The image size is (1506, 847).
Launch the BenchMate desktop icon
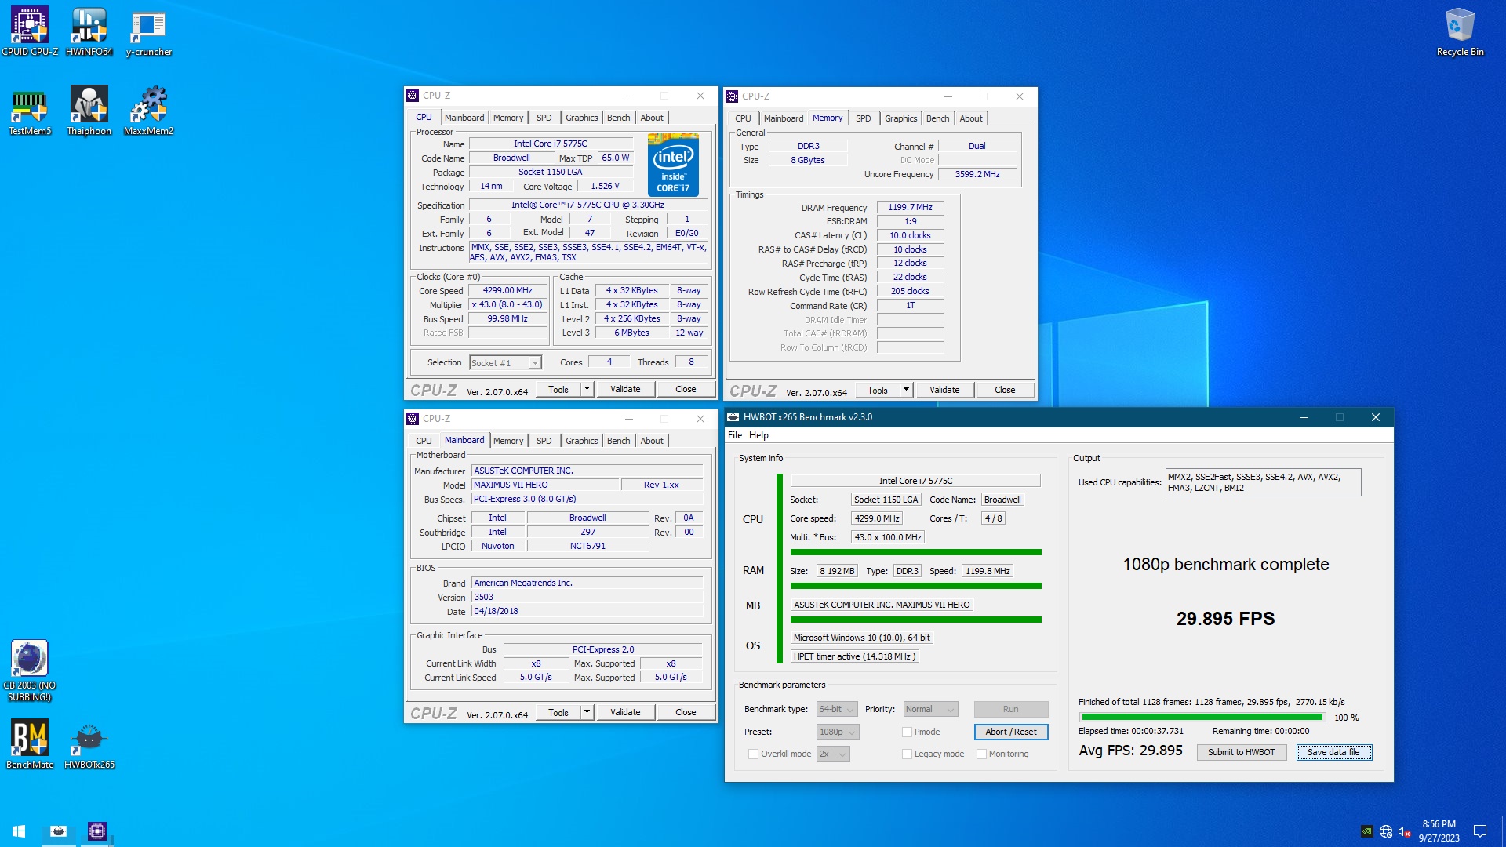coord(30,744)
